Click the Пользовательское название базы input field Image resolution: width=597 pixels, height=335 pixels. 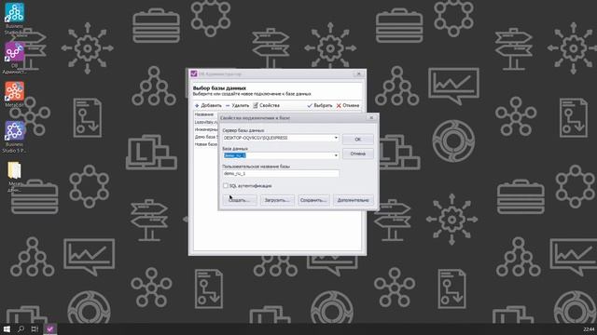click(x=281, y=173)
